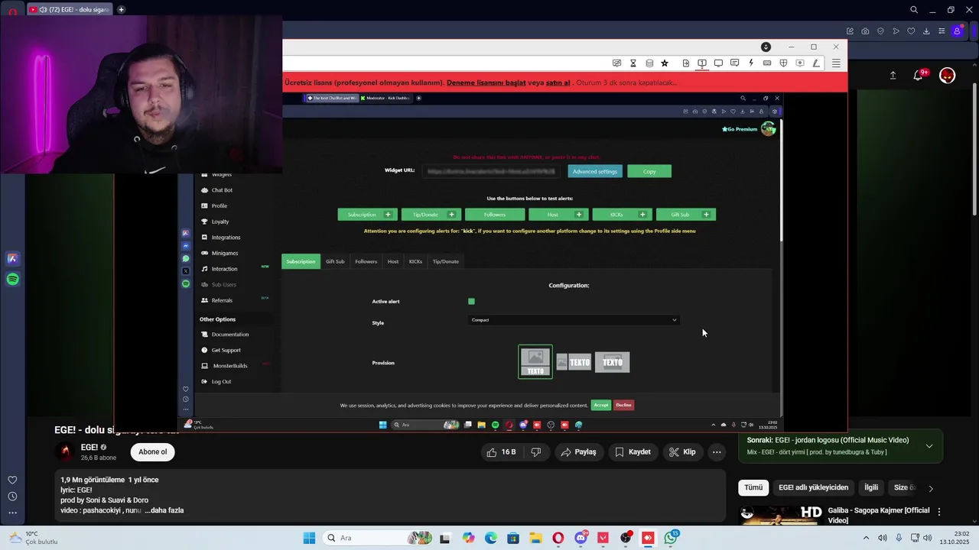Click the lightning bolt icon in remote toolbar
979x550 pixels.
(x=751, y=63)
